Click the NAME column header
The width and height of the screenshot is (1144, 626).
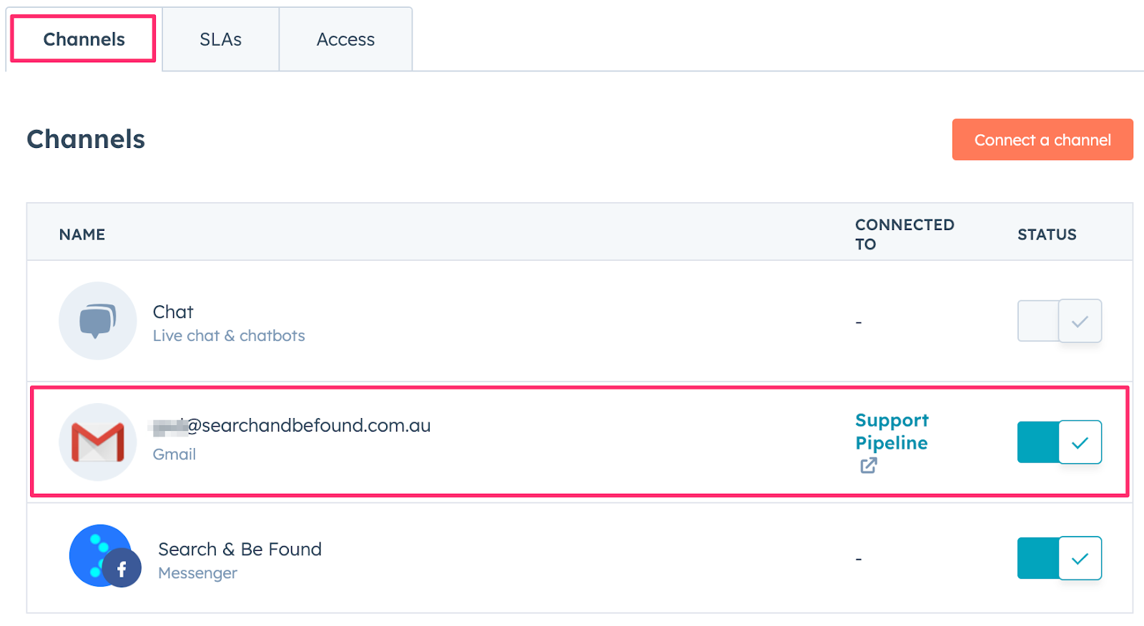[82, 234]
